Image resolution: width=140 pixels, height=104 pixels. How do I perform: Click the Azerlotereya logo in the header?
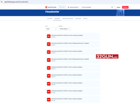[x=51, y=7]
